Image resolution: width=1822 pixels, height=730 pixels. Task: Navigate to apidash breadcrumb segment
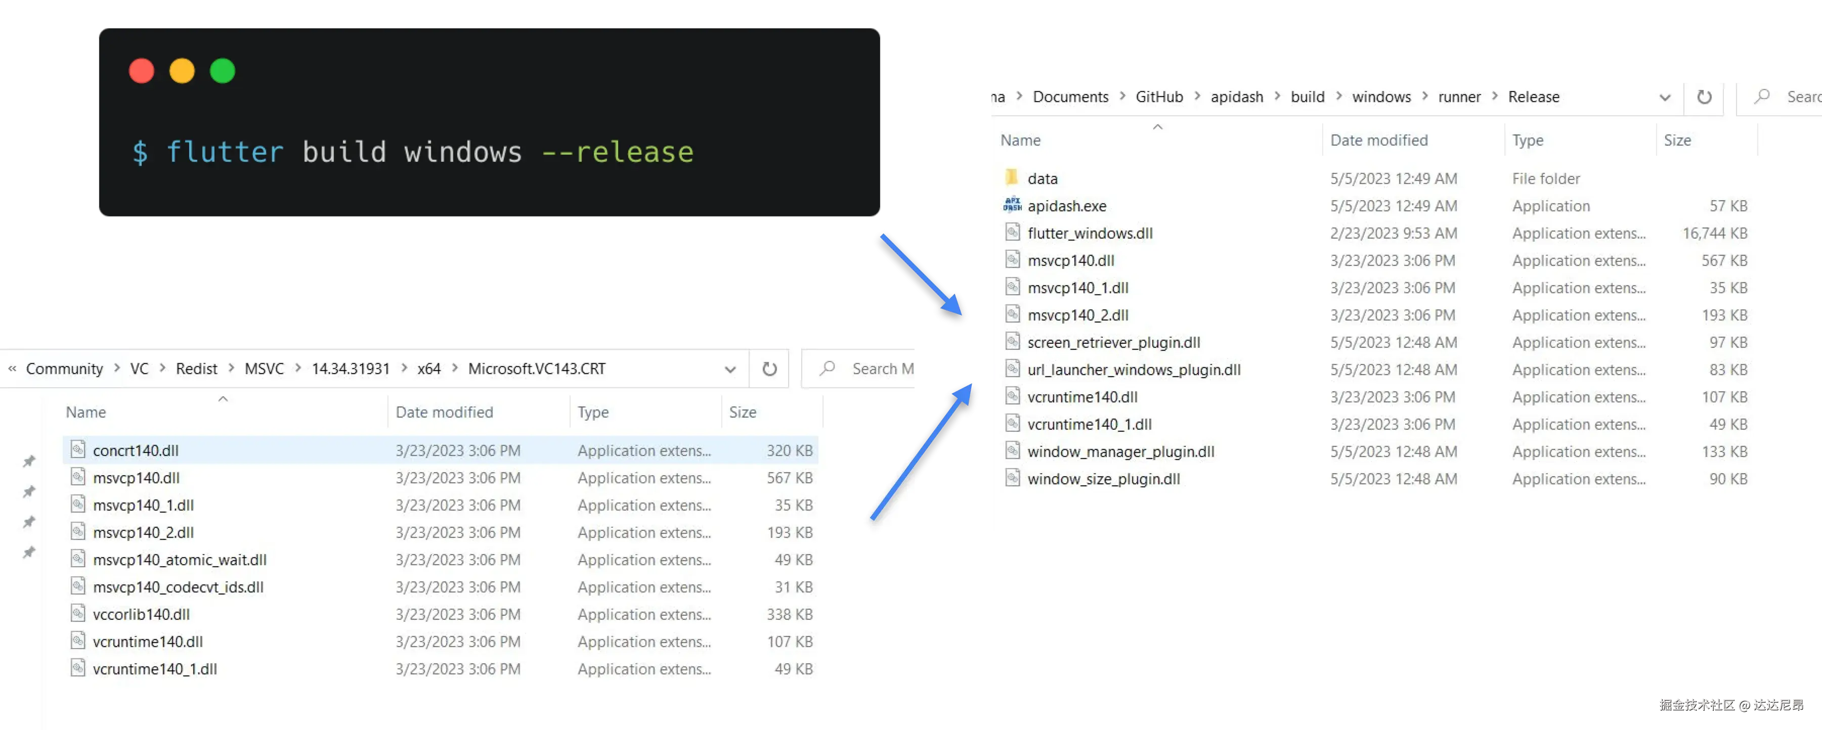point(1236,97)
